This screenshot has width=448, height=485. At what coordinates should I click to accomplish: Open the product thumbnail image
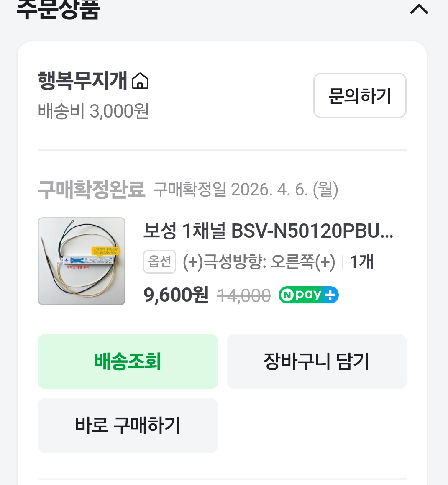[82, 261]
